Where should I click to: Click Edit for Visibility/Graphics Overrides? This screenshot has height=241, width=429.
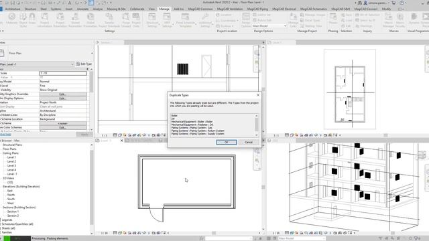[62, 94]
